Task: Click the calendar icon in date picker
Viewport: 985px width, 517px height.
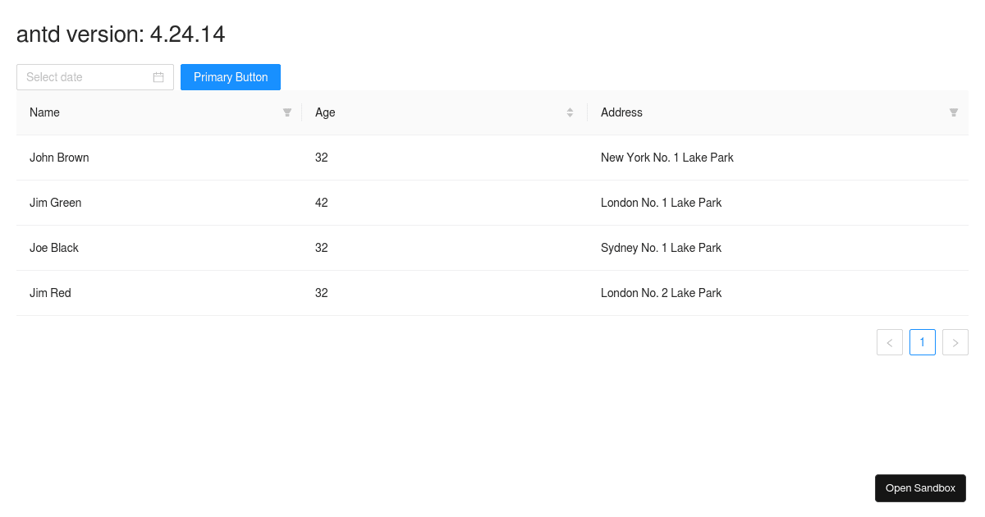Action: (x=158, y=77)
